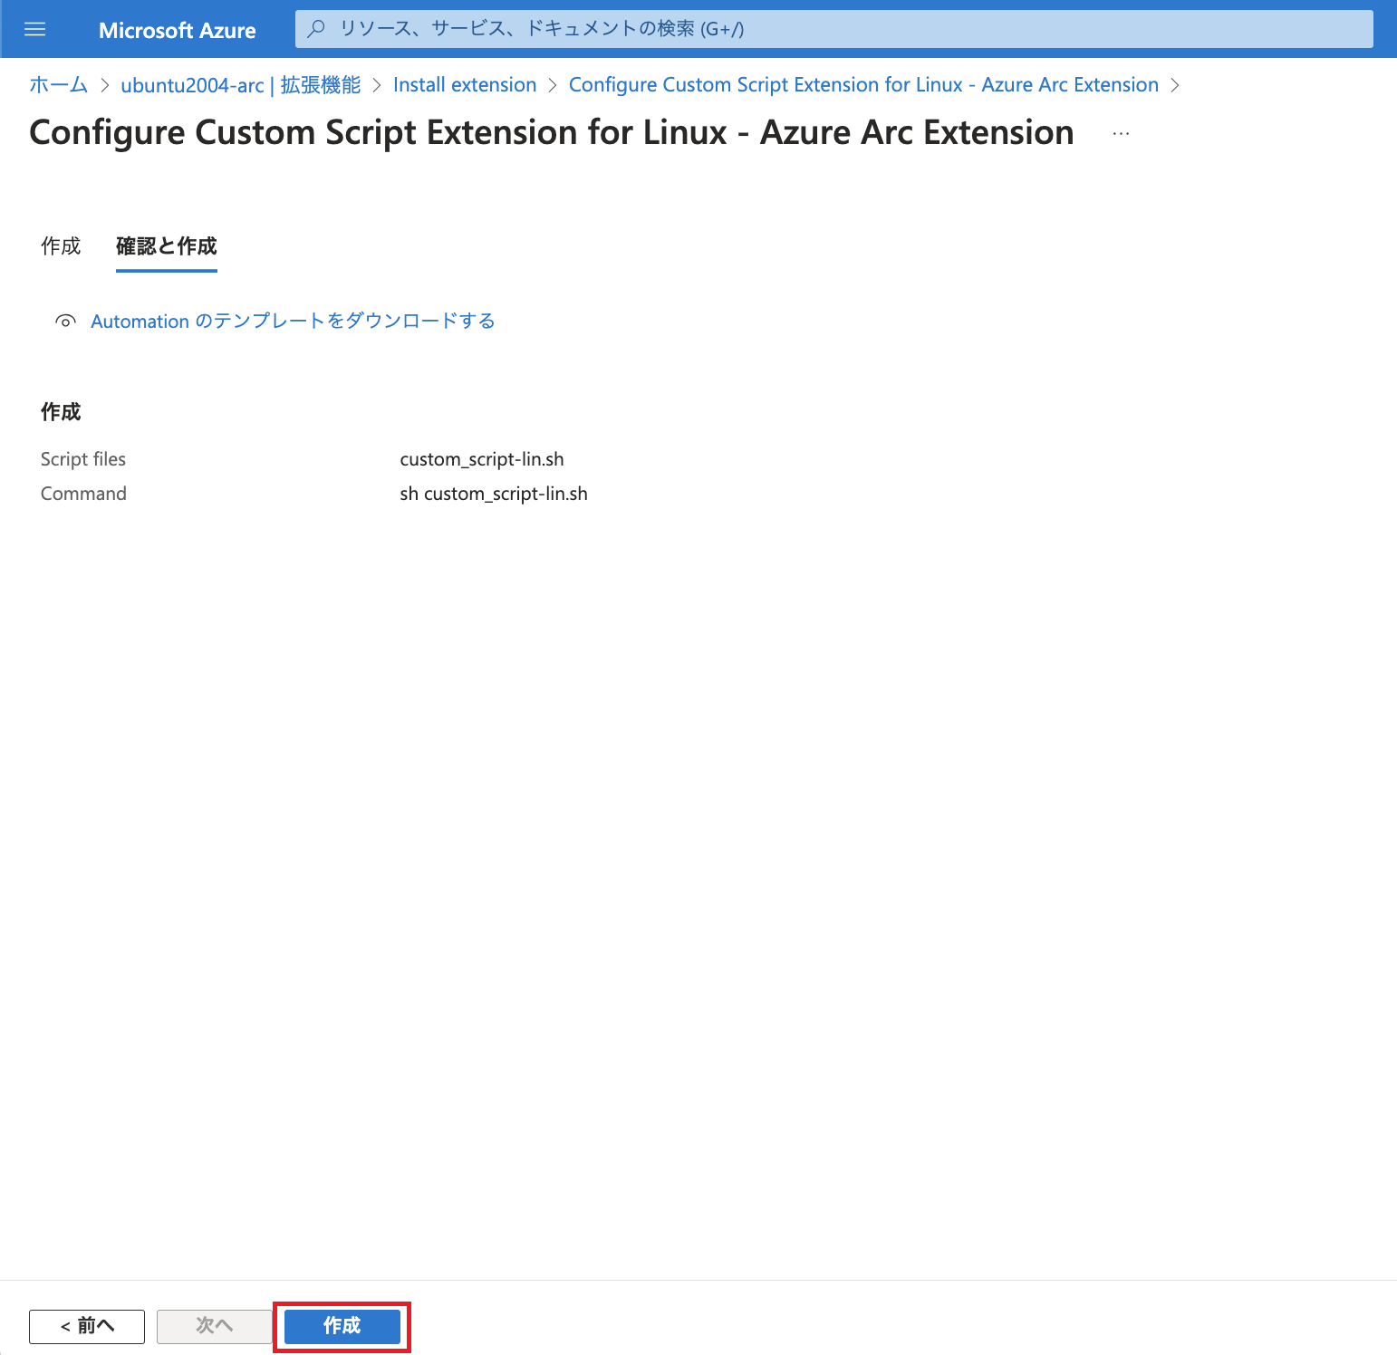Viewport: 1397px width, 1355px height.
Task: Click the blue 作成 button
Action: click(342, 1326)
